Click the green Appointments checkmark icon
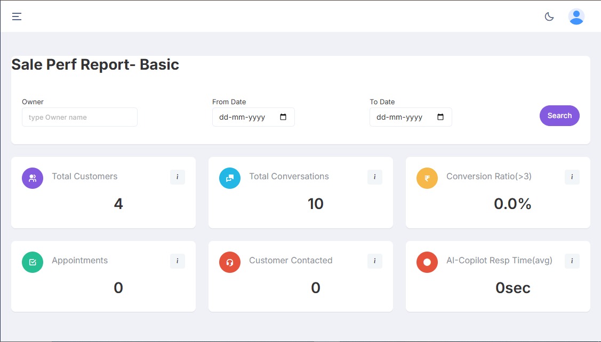Image resolution: width=601 pixels, height=342 pixels. pyautogui.click(x=33, y=262)
